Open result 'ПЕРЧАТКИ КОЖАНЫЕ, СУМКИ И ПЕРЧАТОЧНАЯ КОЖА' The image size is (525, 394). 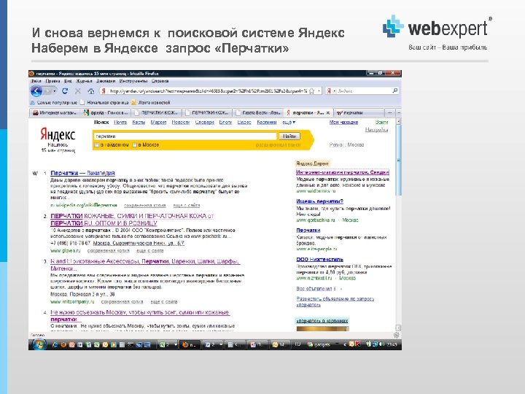pos(132,220)
